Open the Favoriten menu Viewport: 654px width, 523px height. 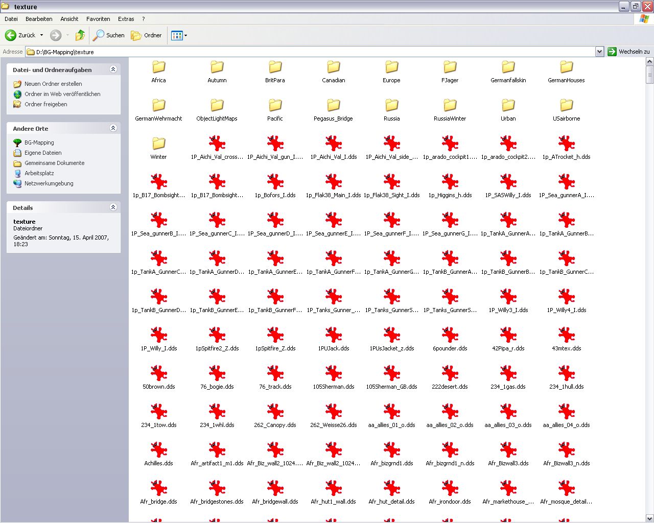tap(98, 19)
